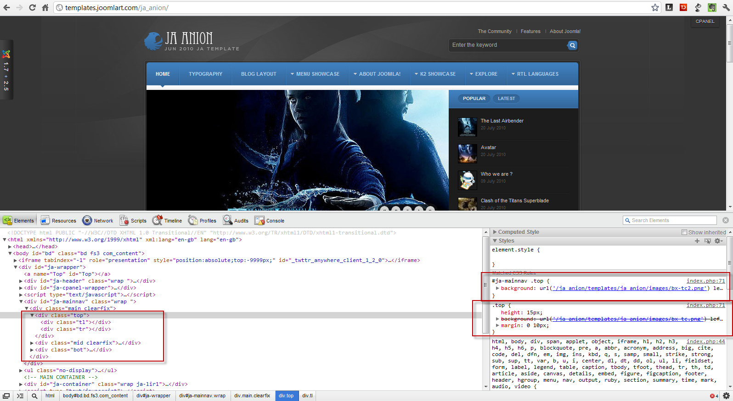Expand the ja-header div node
The image size is (733, 401).
21,281
